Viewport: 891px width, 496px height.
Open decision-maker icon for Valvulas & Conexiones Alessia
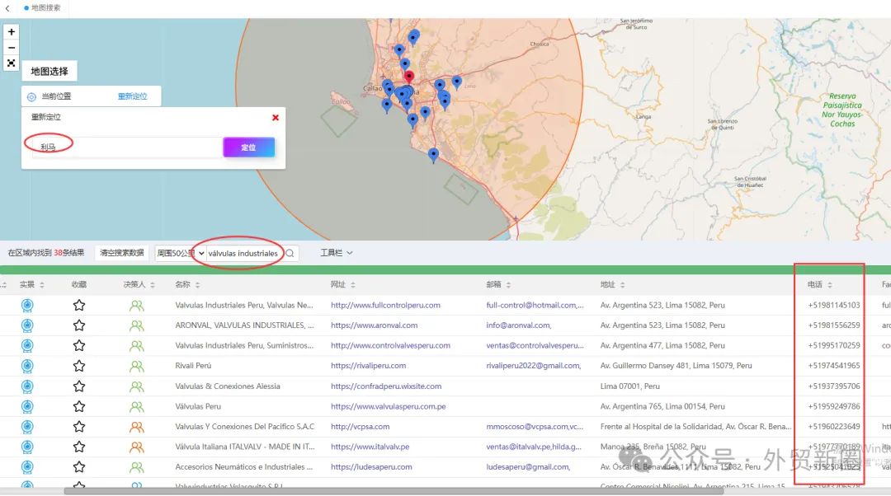click(136, 386)
